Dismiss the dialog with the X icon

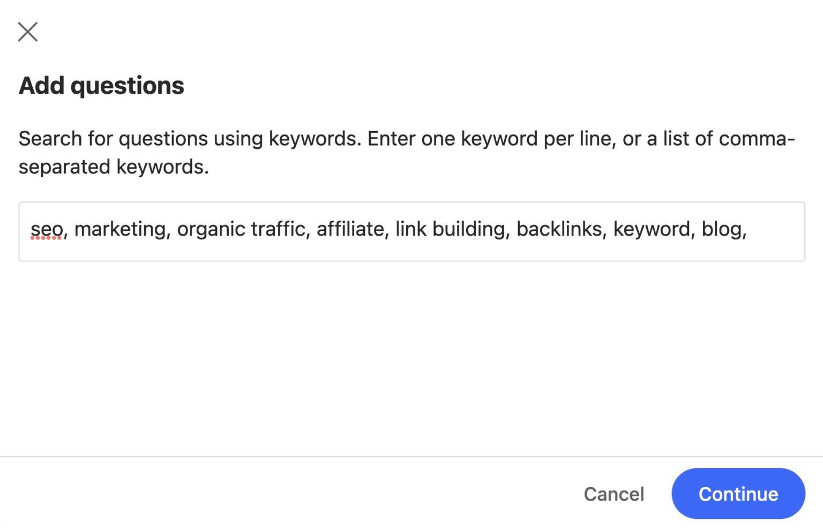coord(27,32)
